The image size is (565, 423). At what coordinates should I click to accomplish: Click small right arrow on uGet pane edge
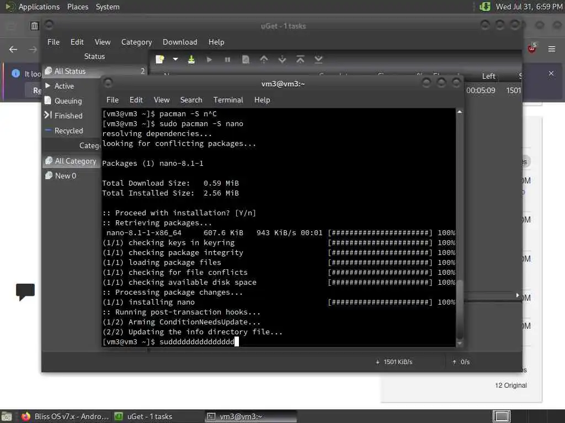click(518, 295)
